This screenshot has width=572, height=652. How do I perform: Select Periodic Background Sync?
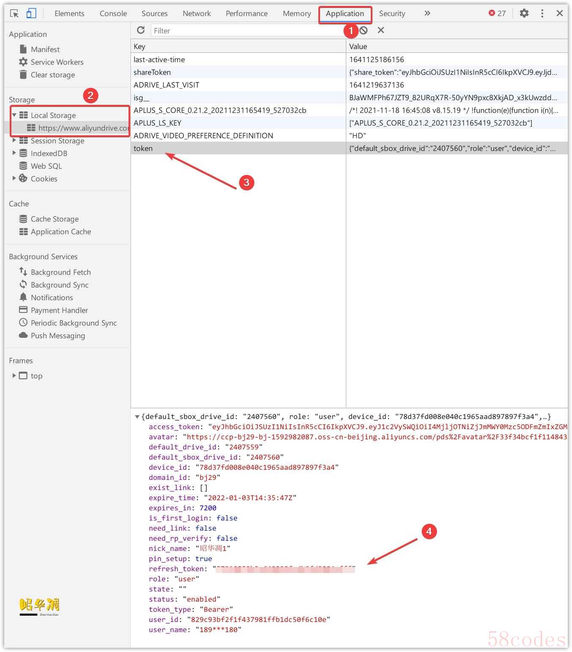[74, 323]
